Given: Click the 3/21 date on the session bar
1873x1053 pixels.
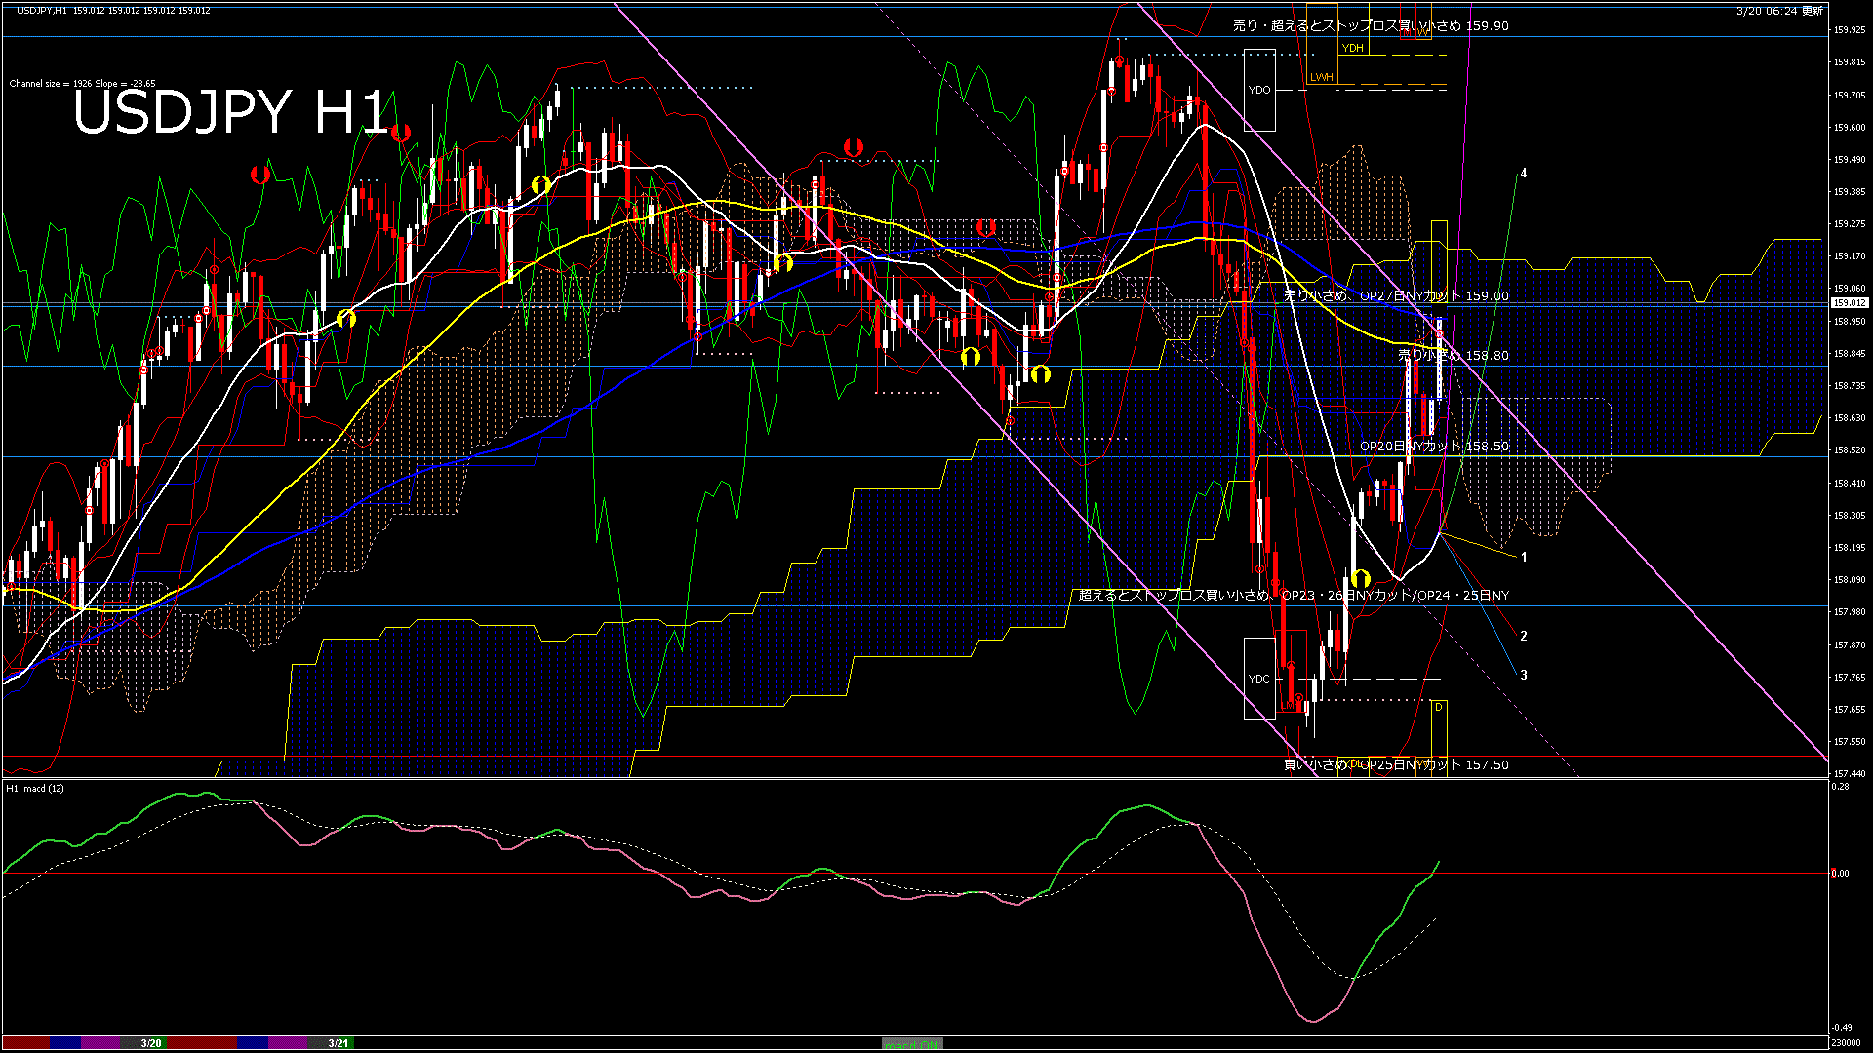Looking at the screenshot, I should (x=336, y=1040).
